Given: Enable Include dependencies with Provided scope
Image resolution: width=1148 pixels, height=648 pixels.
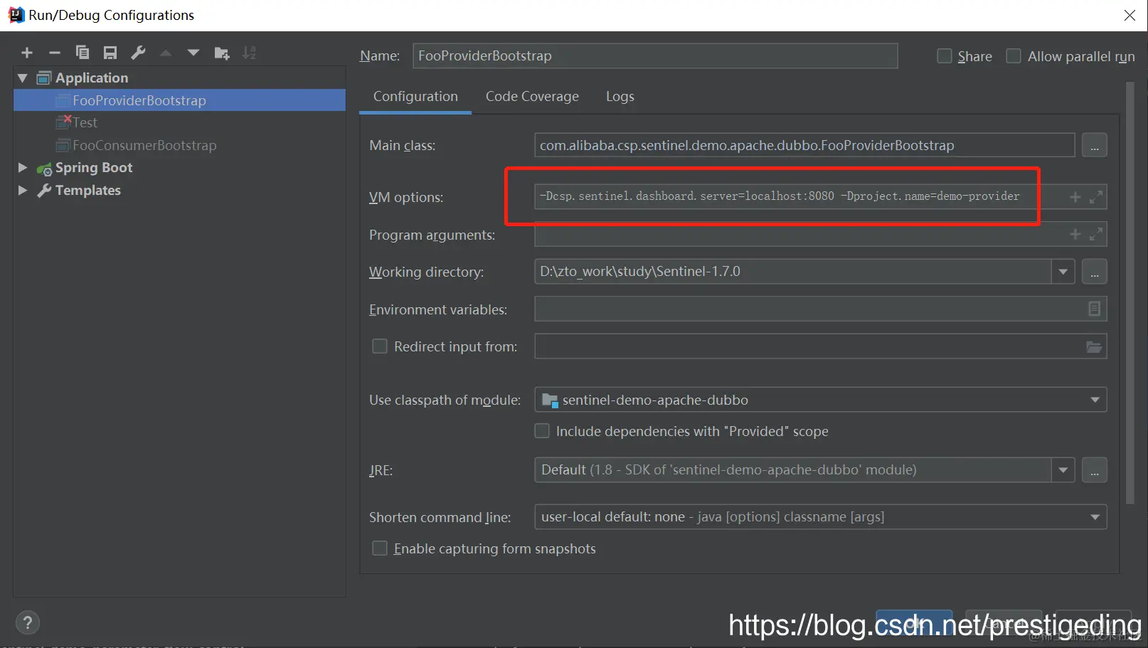Looking at the screenshot, I should click(x=542, y=431).
